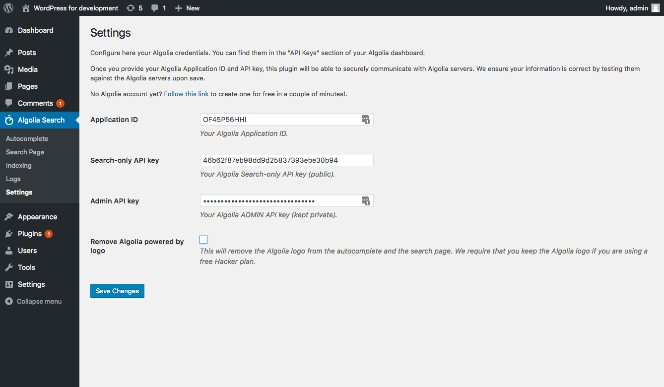Open the Appearance menu

[37, 217]
